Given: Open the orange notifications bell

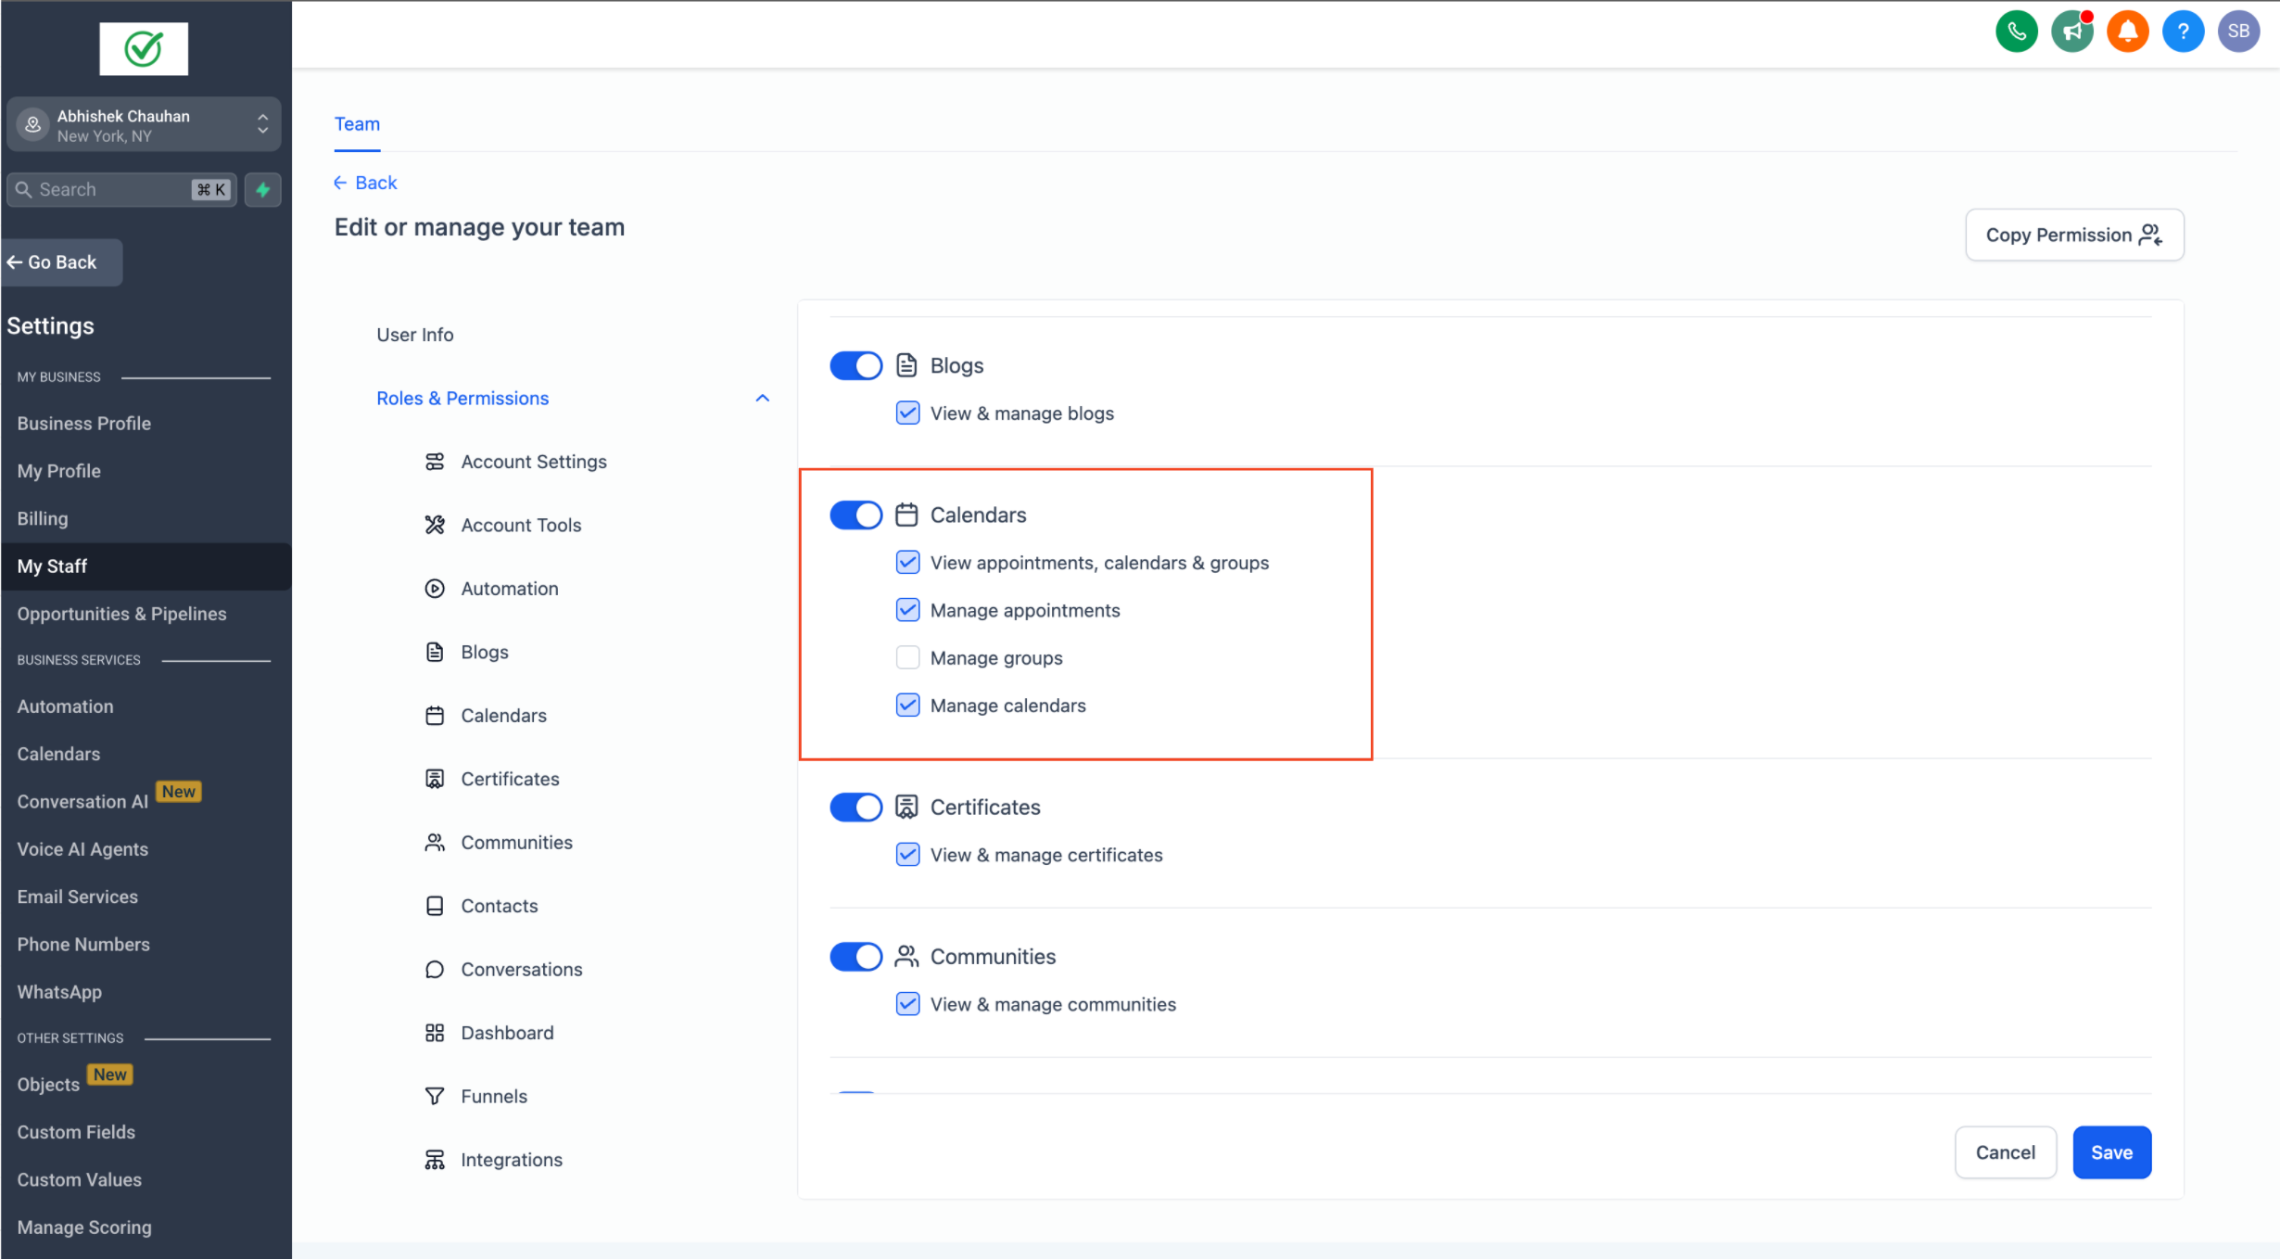Looking at the screenshot, I should click(x=2127, y=32).
